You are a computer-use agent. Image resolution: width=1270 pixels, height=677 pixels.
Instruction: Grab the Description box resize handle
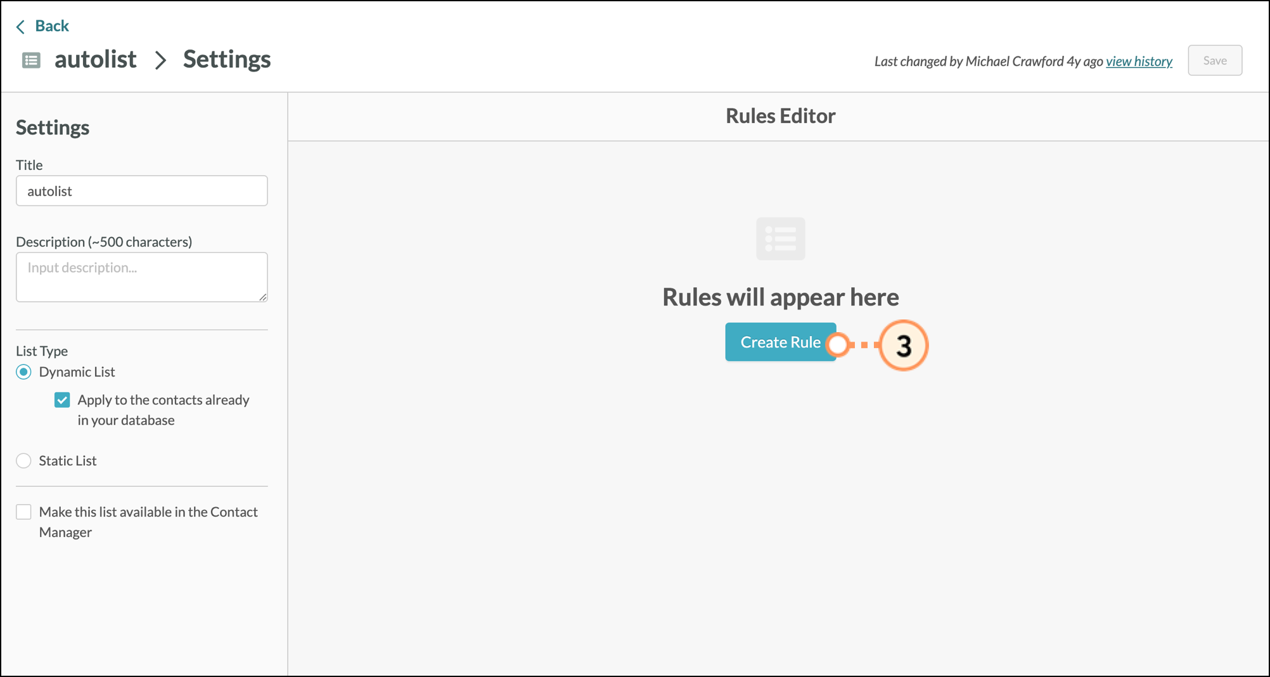[263, 297]
